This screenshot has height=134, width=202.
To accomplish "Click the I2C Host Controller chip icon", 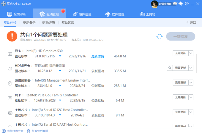I will pyautogui.click(x=10, y=113).
